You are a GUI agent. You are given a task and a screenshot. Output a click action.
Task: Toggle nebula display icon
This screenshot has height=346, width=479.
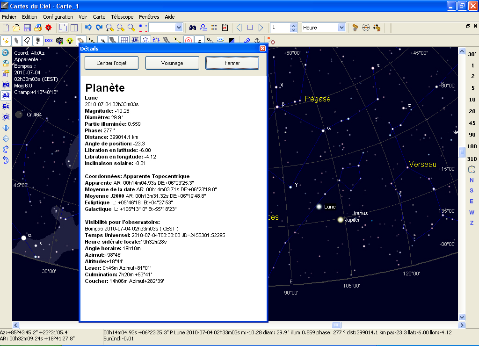(27, 40)
